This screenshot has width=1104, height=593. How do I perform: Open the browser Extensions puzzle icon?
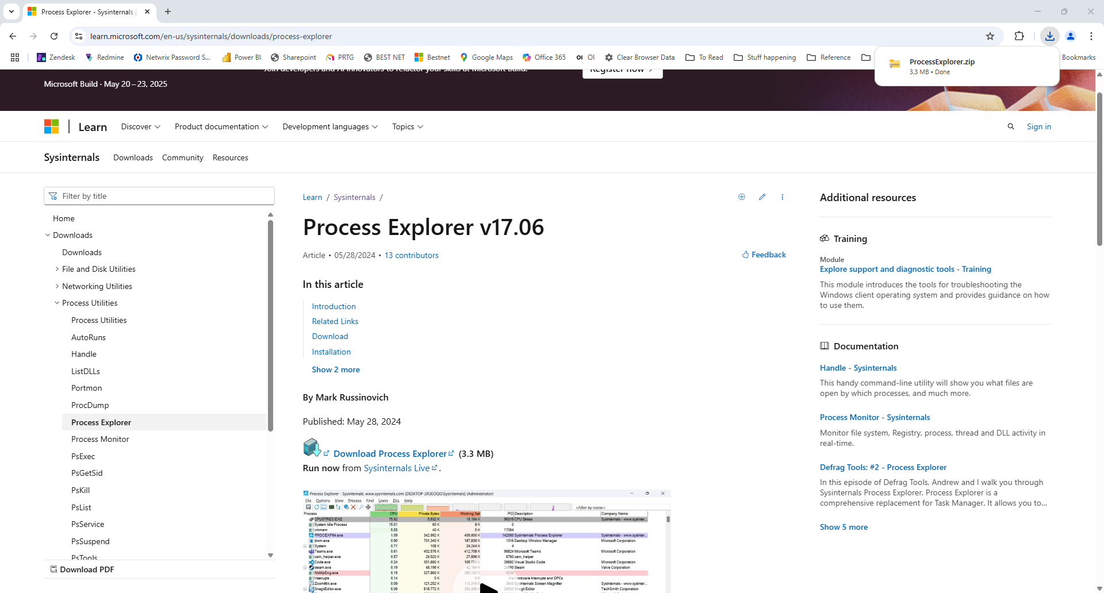coord(1019,36)
